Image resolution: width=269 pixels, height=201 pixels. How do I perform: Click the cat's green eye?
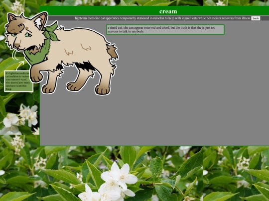[28, 35]
